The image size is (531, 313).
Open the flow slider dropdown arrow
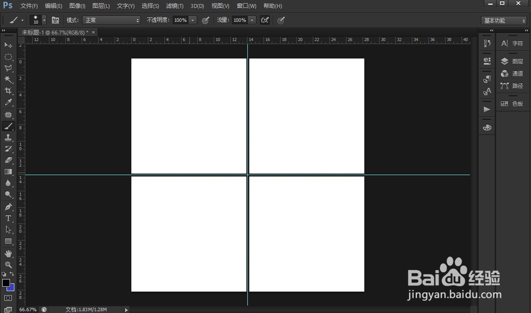tap(252, 20)
